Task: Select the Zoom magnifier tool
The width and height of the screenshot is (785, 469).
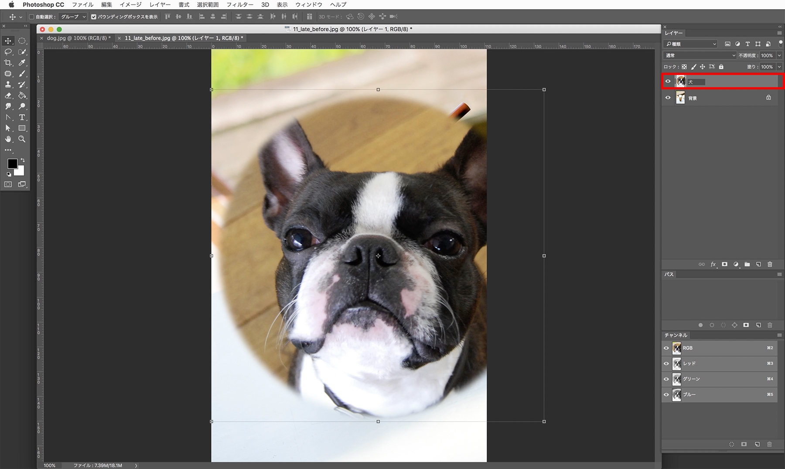Action: click(22, 139)
